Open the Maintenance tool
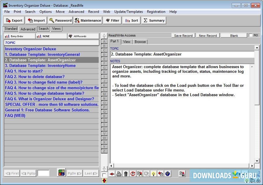Screen dimensions: 263x185 click(x=88, y=20)
